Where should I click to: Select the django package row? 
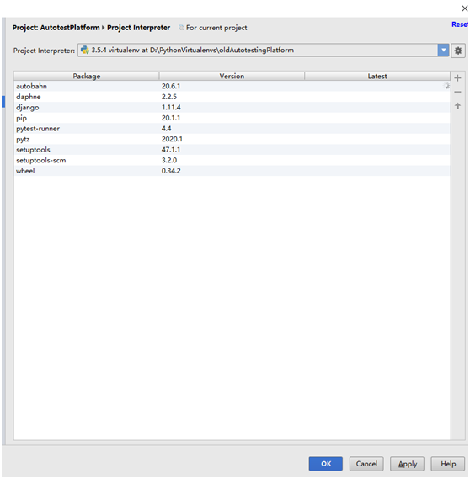[x=232, y=107]
